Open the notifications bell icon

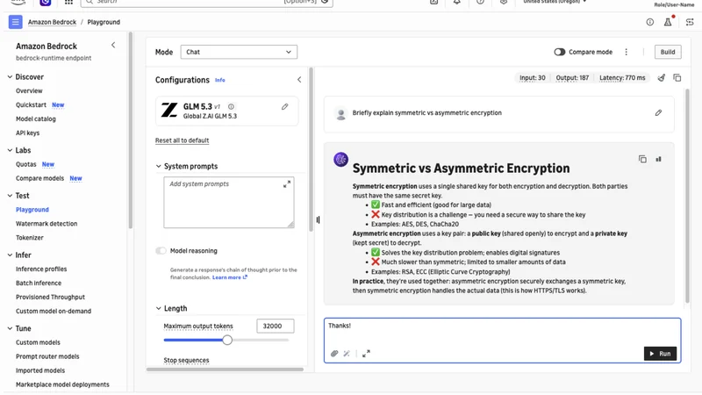pos(456,3)
